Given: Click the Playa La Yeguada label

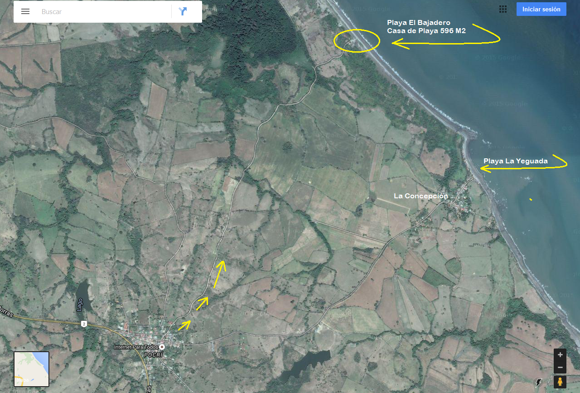Looking at the screenshot, I should coord(515,161).
